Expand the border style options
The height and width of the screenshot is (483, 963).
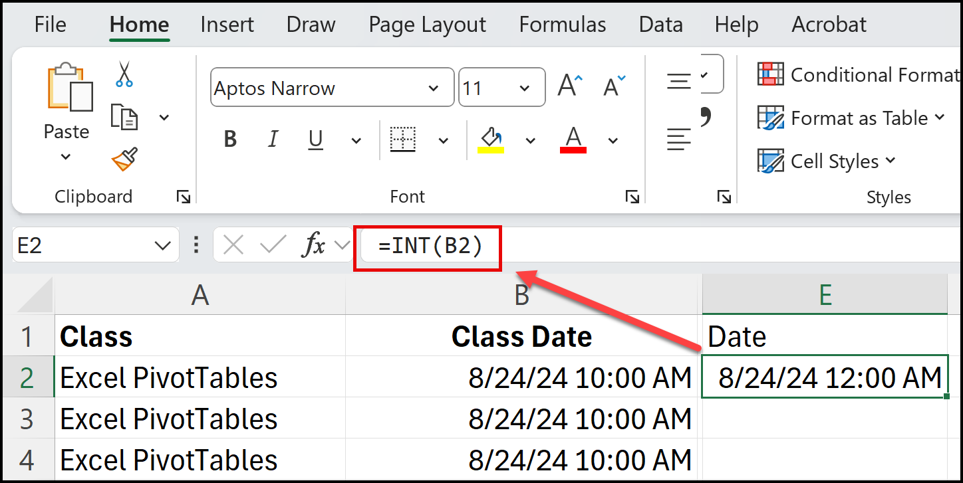click(x=442, y=140)
